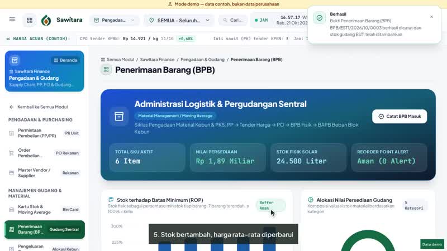This screenshot has width=447, height=251.
Task: Select Penerimaan Barang Gudang Sentral item
Action: (45, 229)
